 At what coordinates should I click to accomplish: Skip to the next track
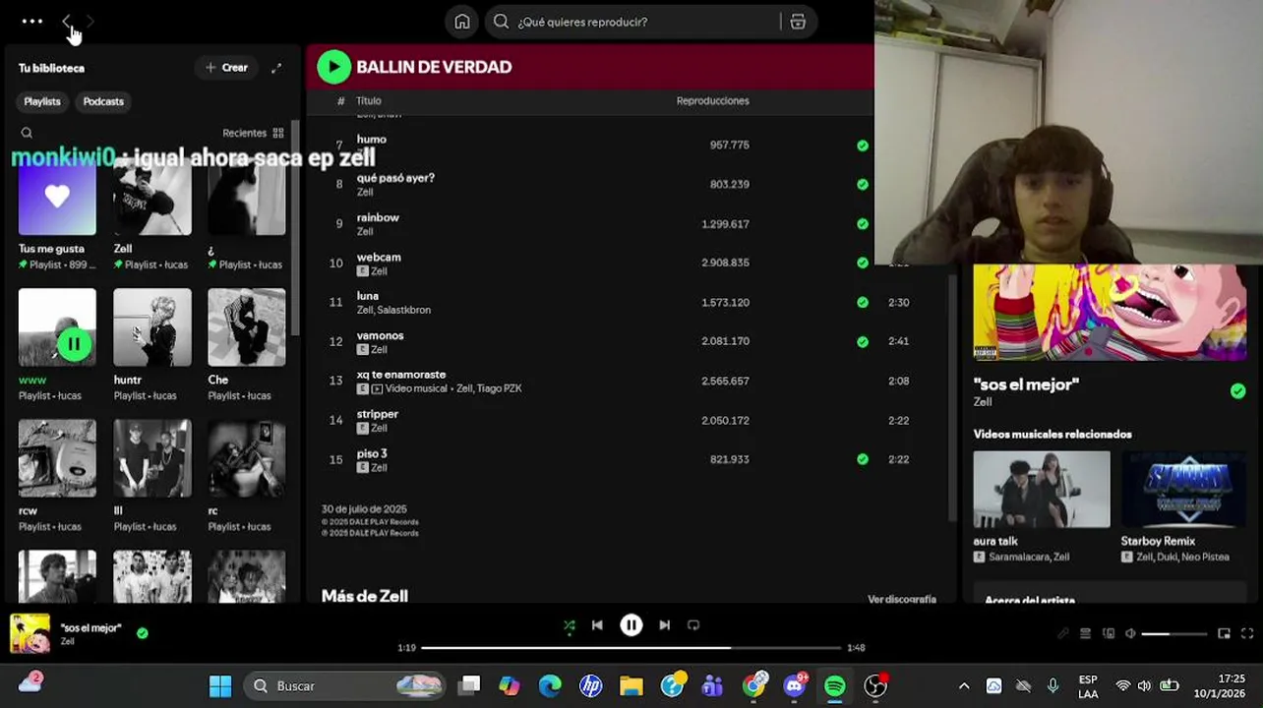tap(665, 625)
